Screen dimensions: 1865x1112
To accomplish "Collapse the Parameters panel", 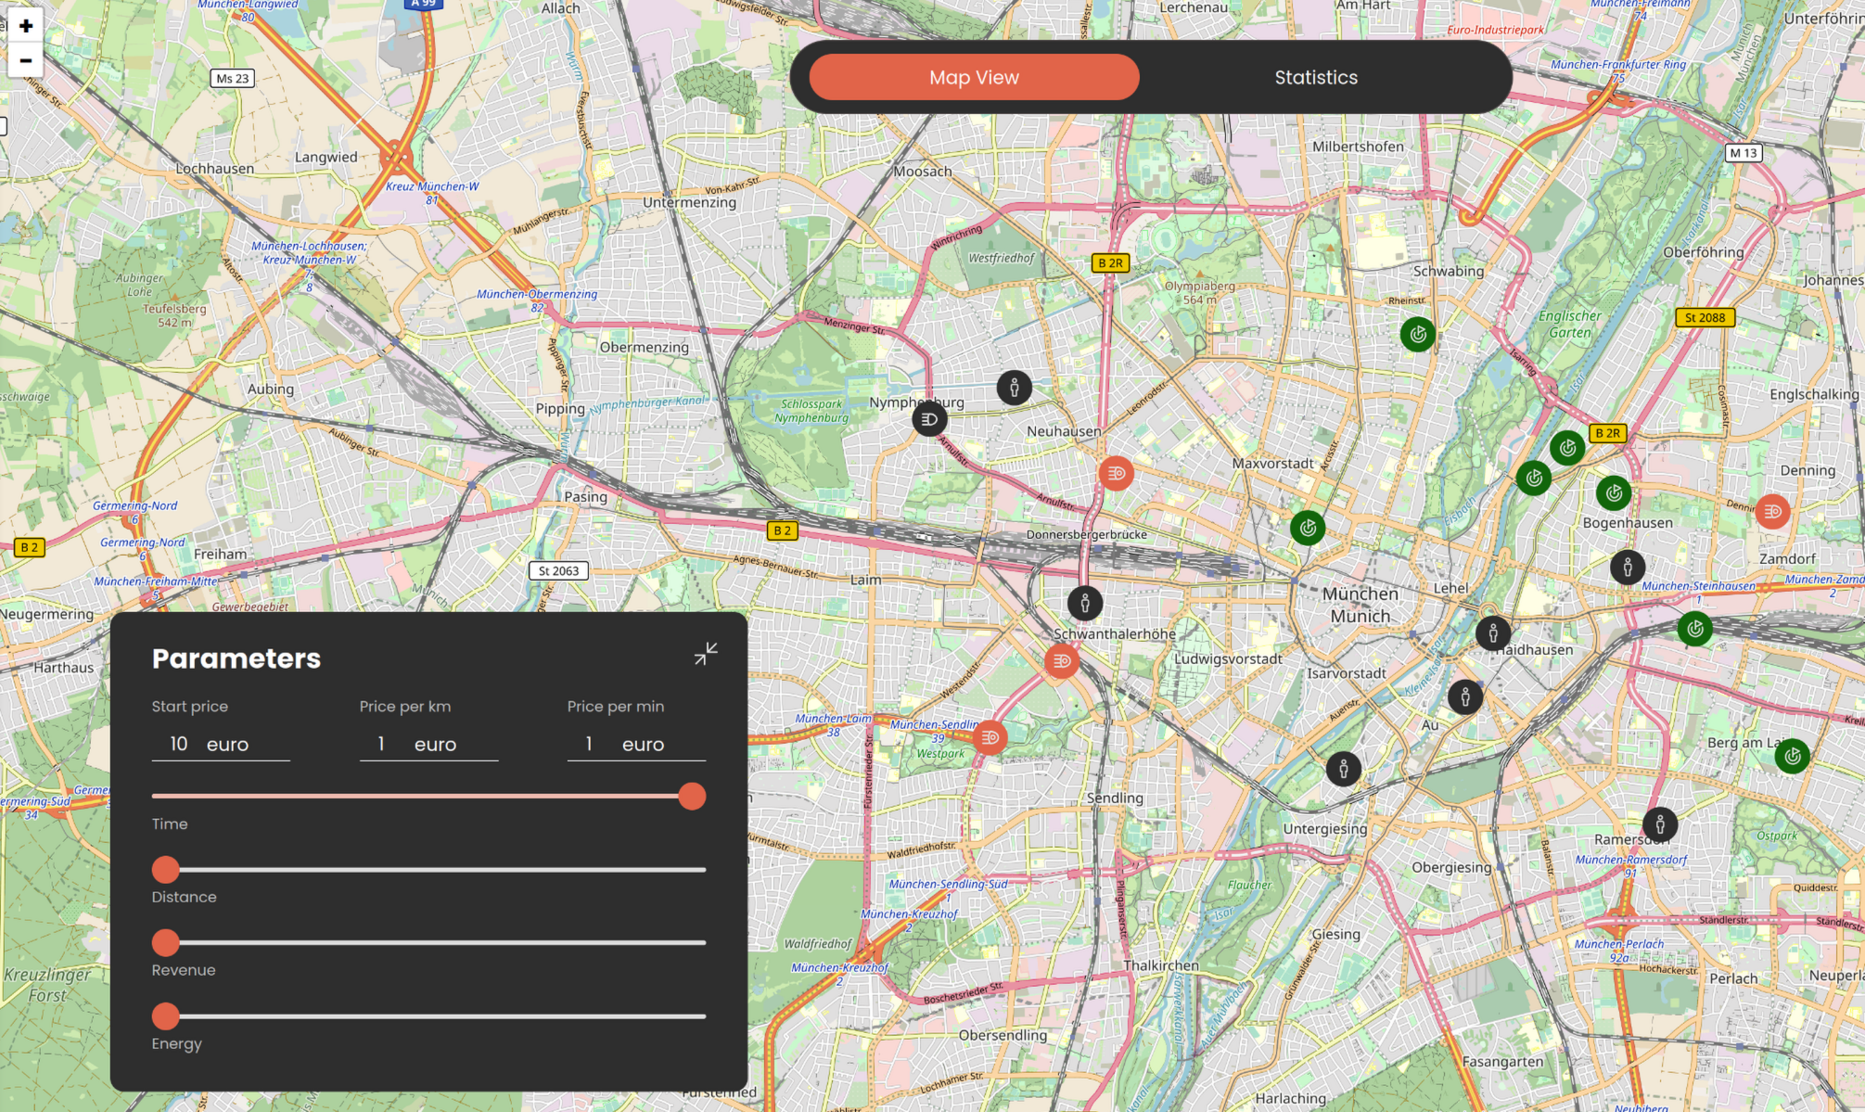I will (705, 654).
